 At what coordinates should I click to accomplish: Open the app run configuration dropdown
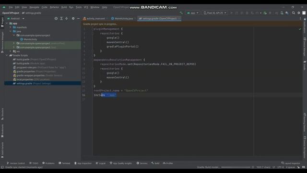(193, 13)
